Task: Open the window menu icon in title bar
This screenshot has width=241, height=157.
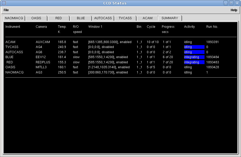Action: [4, 3]
